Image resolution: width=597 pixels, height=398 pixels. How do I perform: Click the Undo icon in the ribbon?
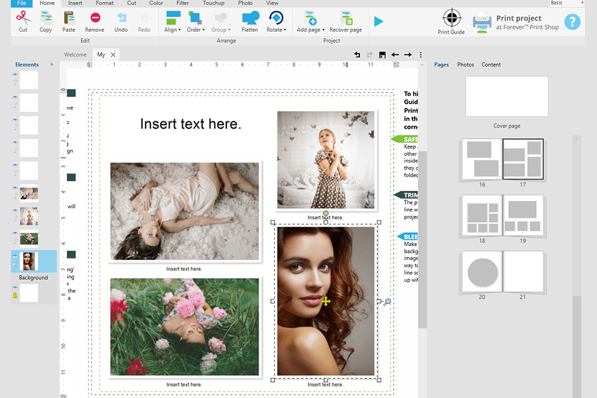pyautogui.click(x=121, y=17)
